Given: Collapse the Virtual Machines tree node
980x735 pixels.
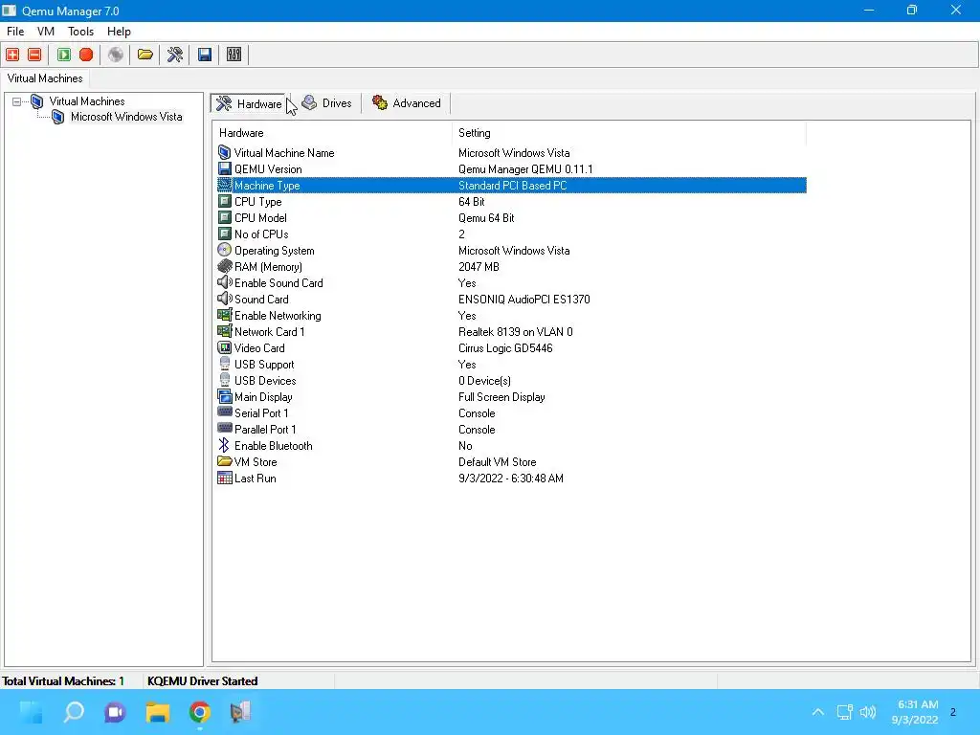Looking at the screenshot, I should pos(17,101).
